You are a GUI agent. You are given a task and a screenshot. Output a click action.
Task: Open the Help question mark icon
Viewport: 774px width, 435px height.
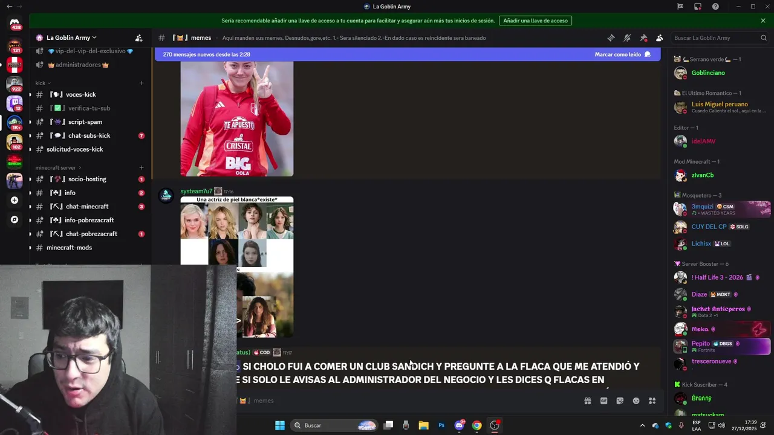click(715, 7)
